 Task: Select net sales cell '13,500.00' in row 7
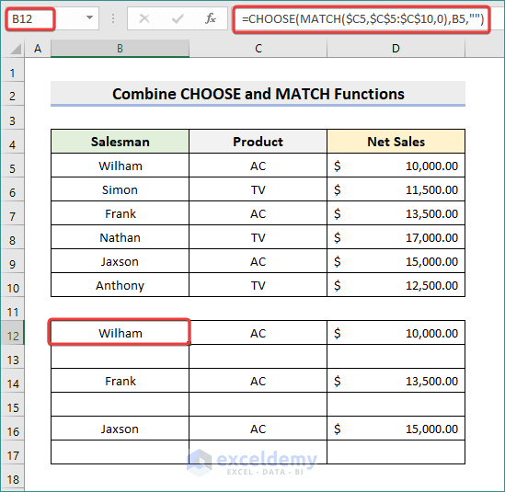[x=396, y=213]
